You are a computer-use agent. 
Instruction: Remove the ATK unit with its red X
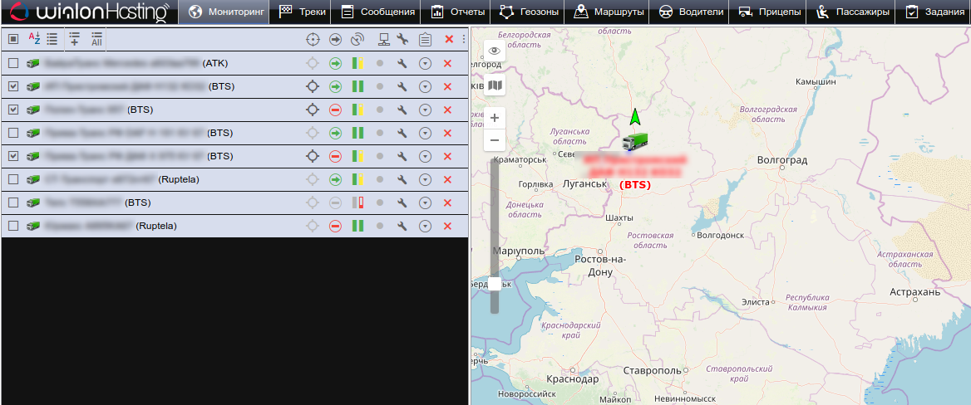447,63
